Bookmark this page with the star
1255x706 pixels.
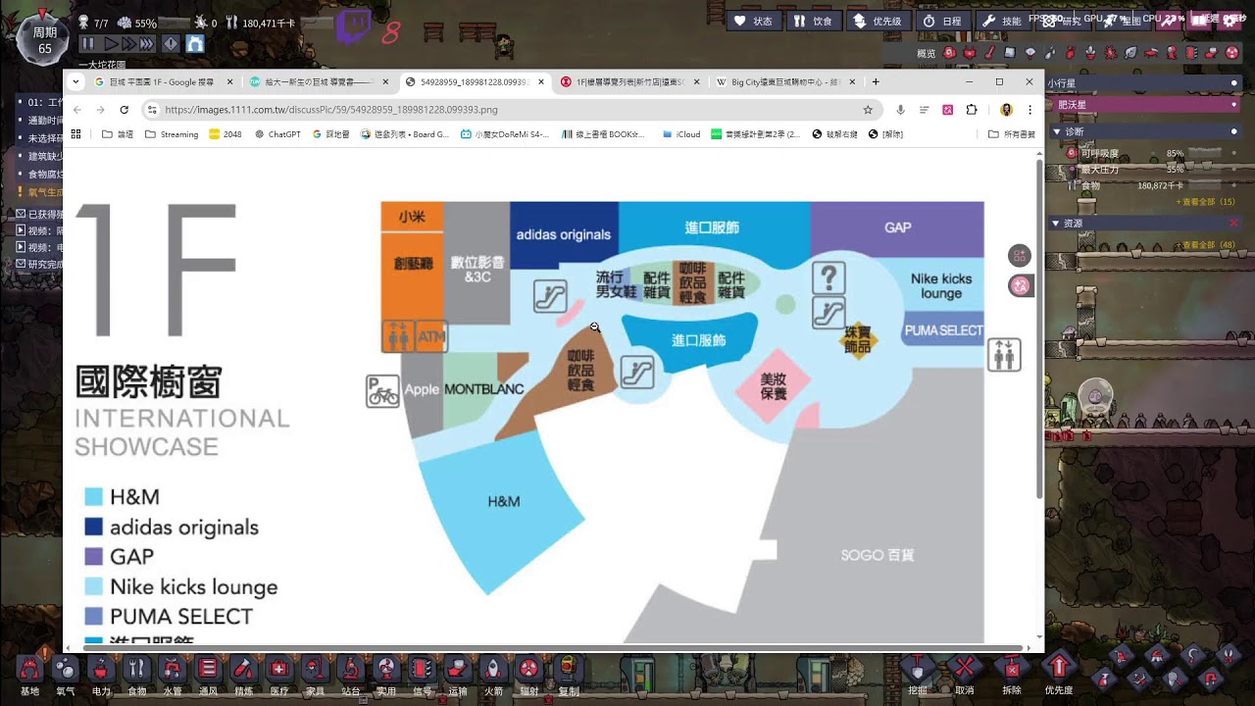[868, 110]
